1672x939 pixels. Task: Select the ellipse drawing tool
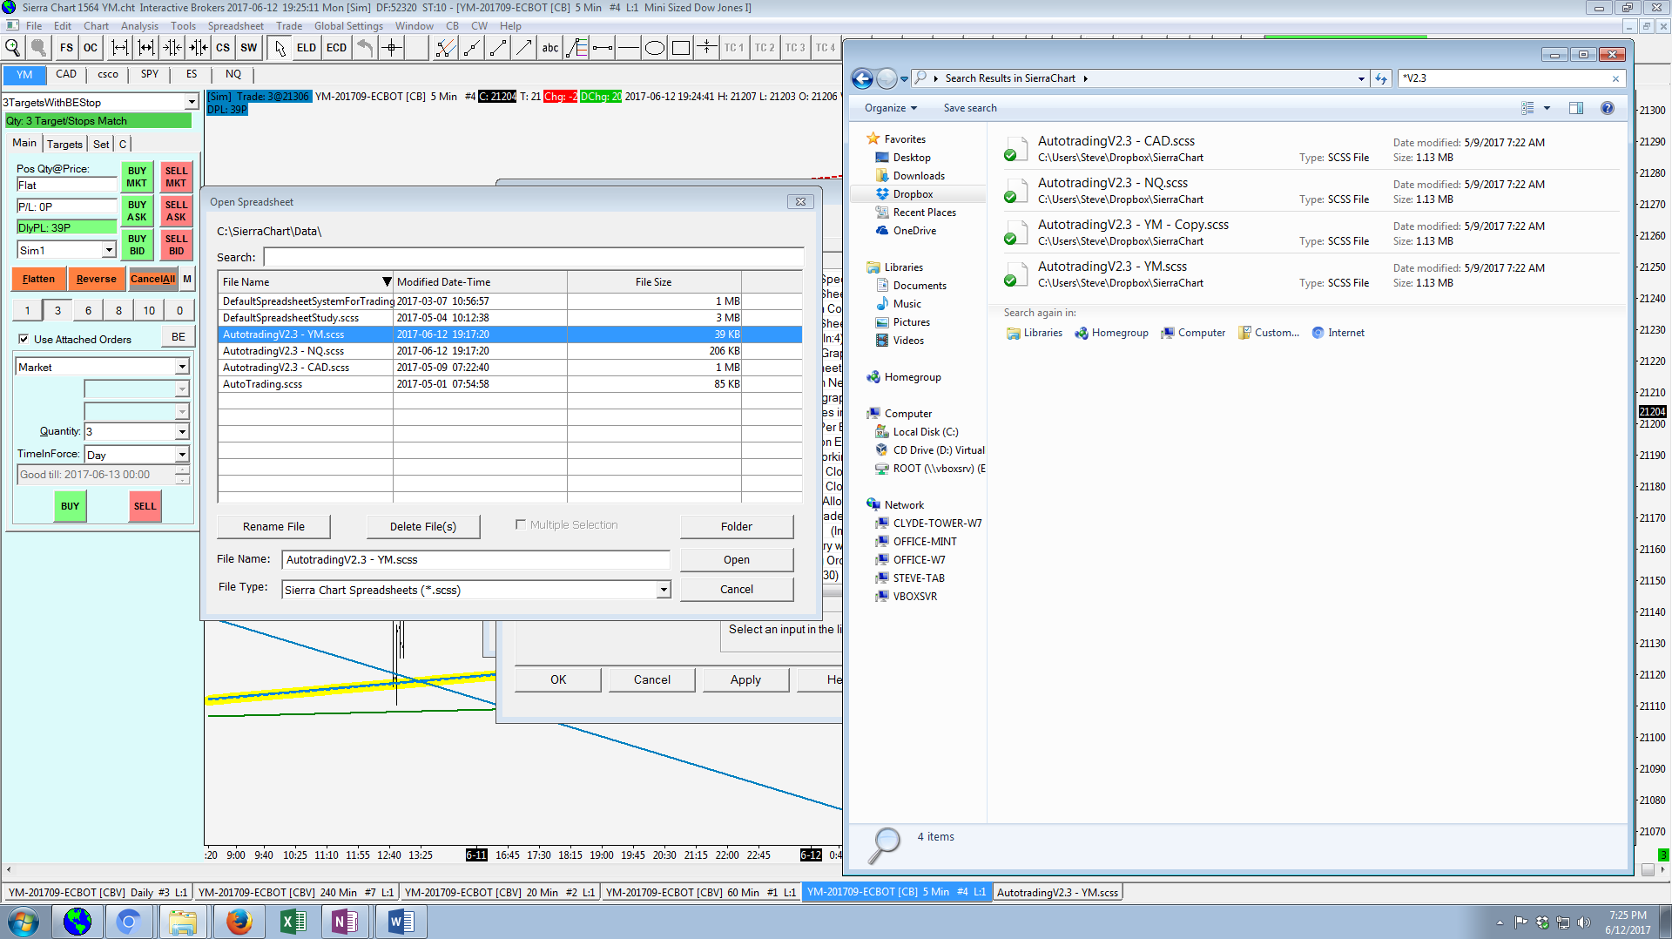click(x=654, y=48)
